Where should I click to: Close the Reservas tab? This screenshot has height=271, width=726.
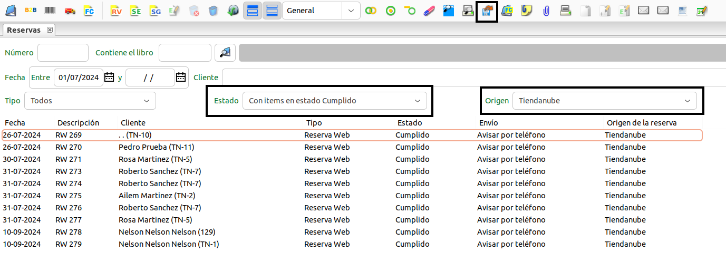[50, 30]
